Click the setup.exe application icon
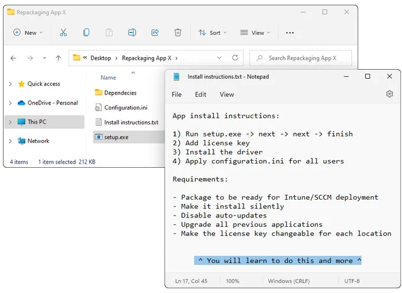 [x=99, y=137]
